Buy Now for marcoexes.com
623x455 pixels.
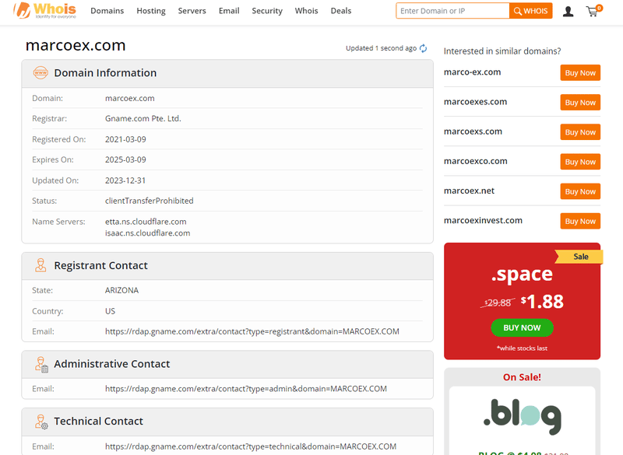(x=580, y=103)
